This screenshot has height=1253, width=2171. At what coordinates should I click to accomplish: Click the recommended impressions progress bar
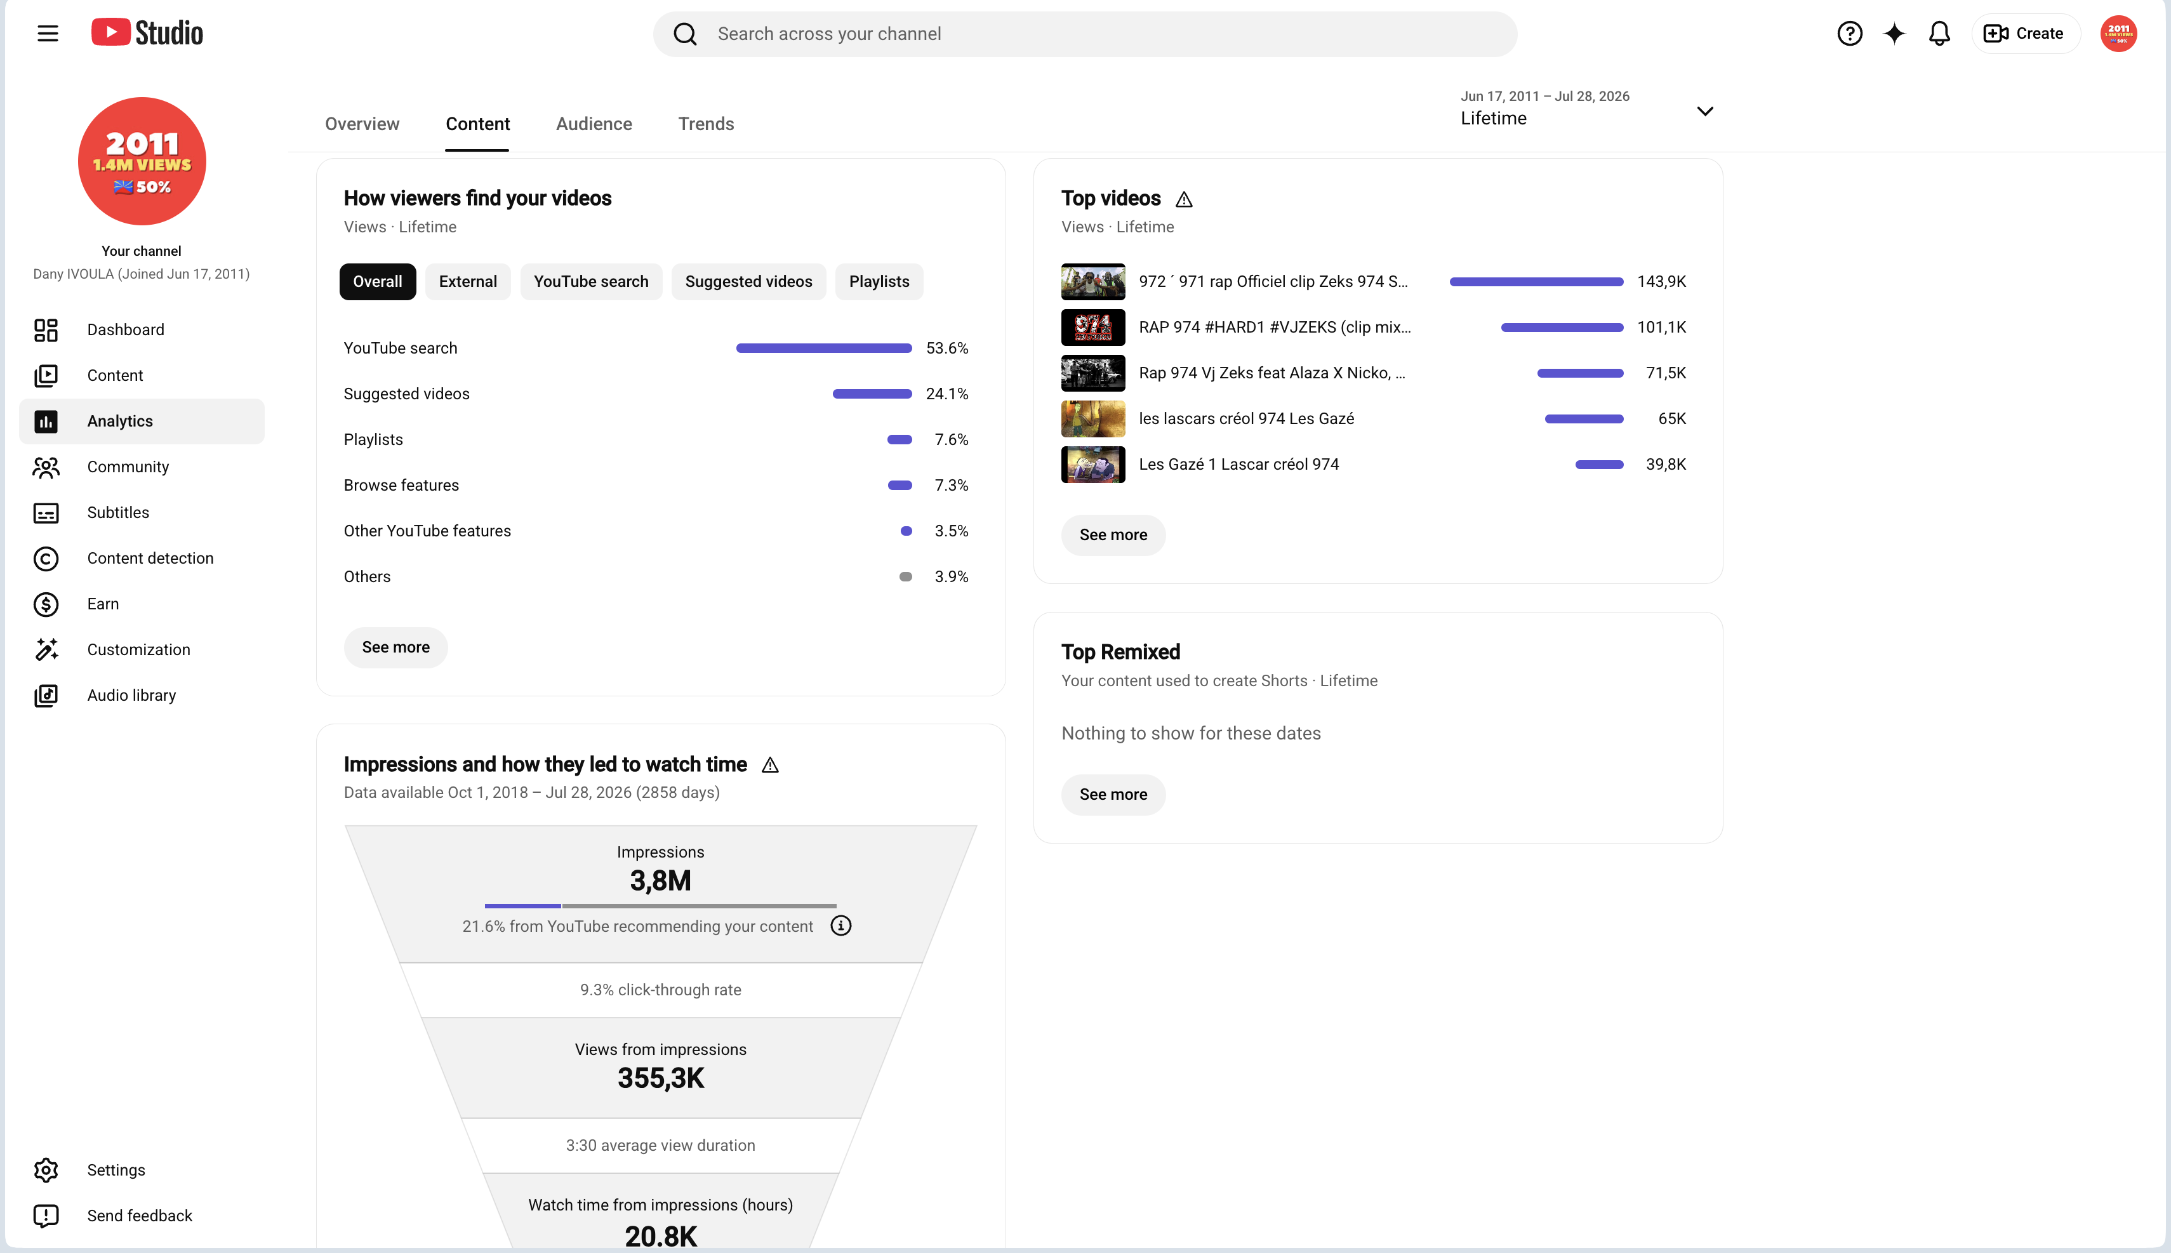(x=660, y=905)
